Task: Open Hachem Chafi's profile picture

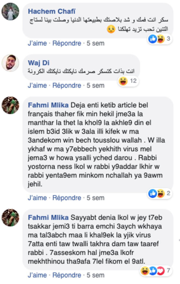Action: (x=10, y=11)
